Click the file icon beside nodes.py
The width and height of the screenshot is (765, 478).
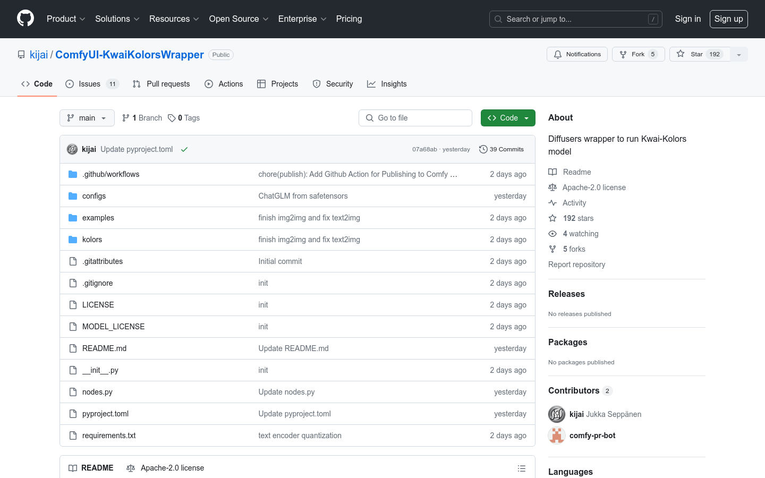pos(73,392)
